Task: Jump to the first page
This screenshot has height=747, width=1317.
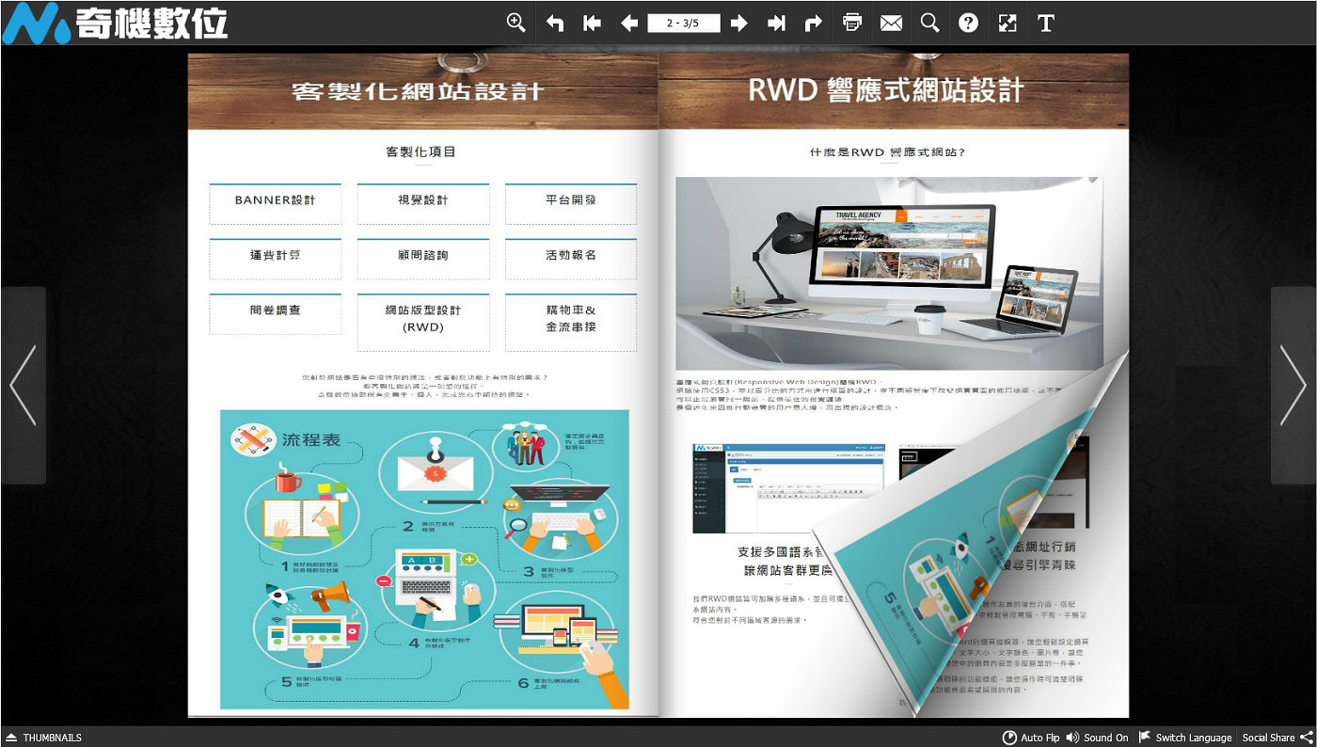Action: [x=592, y=23]
